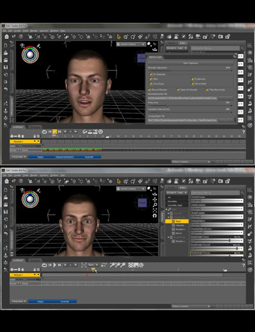Toggle the Play Back Audio checkbox
255x332 pixels.
(207, 90)
